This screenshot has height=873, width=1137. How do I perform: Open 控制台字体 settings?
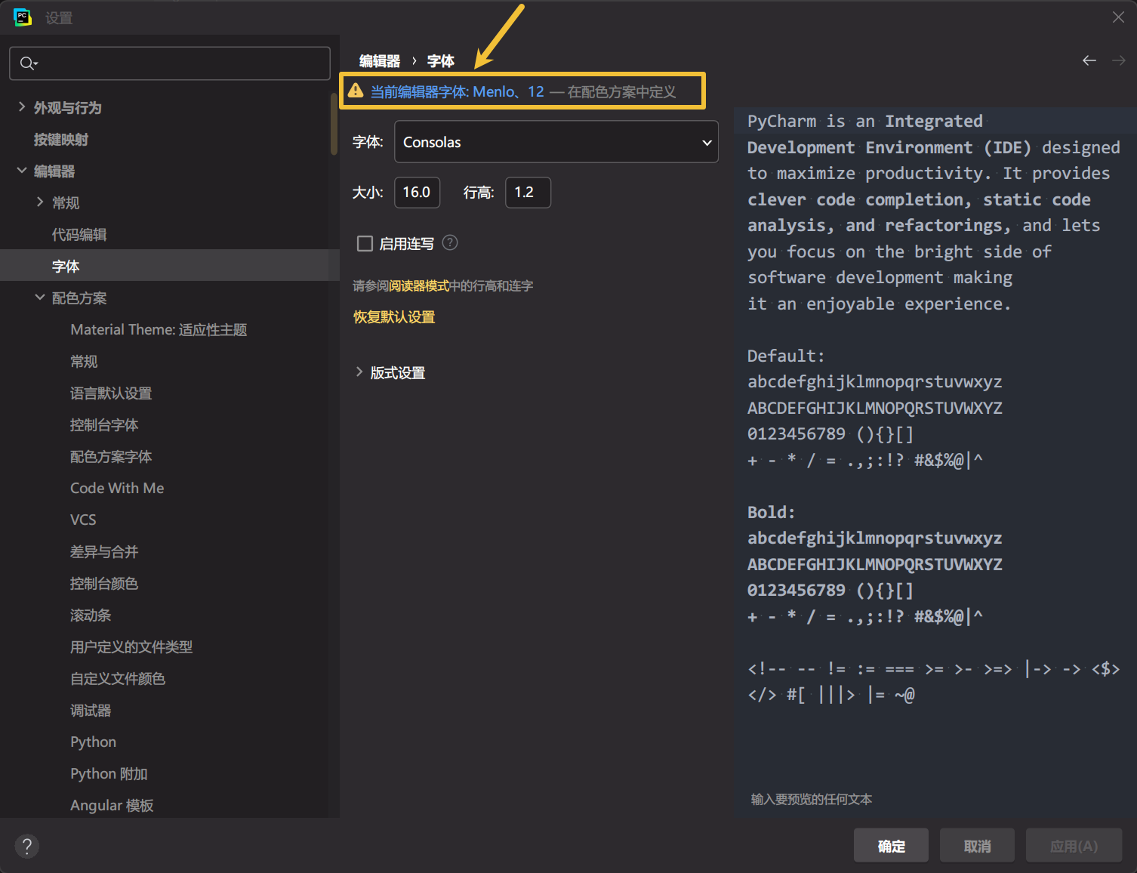click(x=104, y=425)
